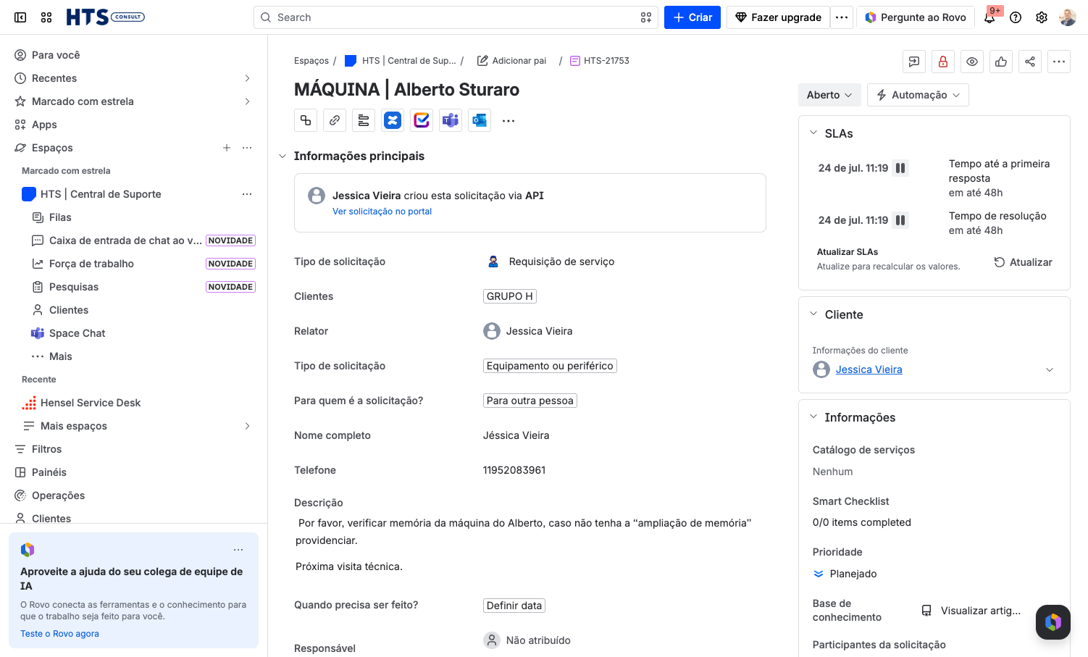Toggle watching with the eye icon
The width and height of the screenshot is (1088, 657).
pos(972,62)
